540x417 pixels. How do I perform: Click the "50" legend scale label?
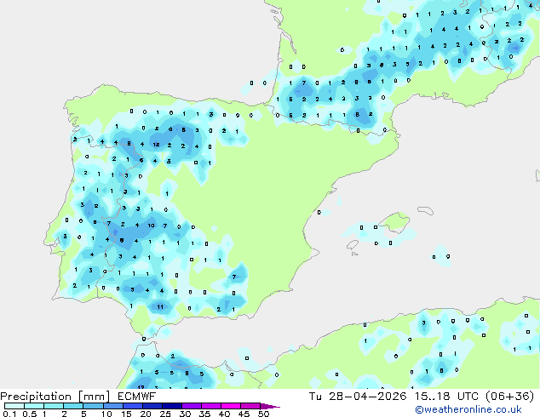(263, 414)
